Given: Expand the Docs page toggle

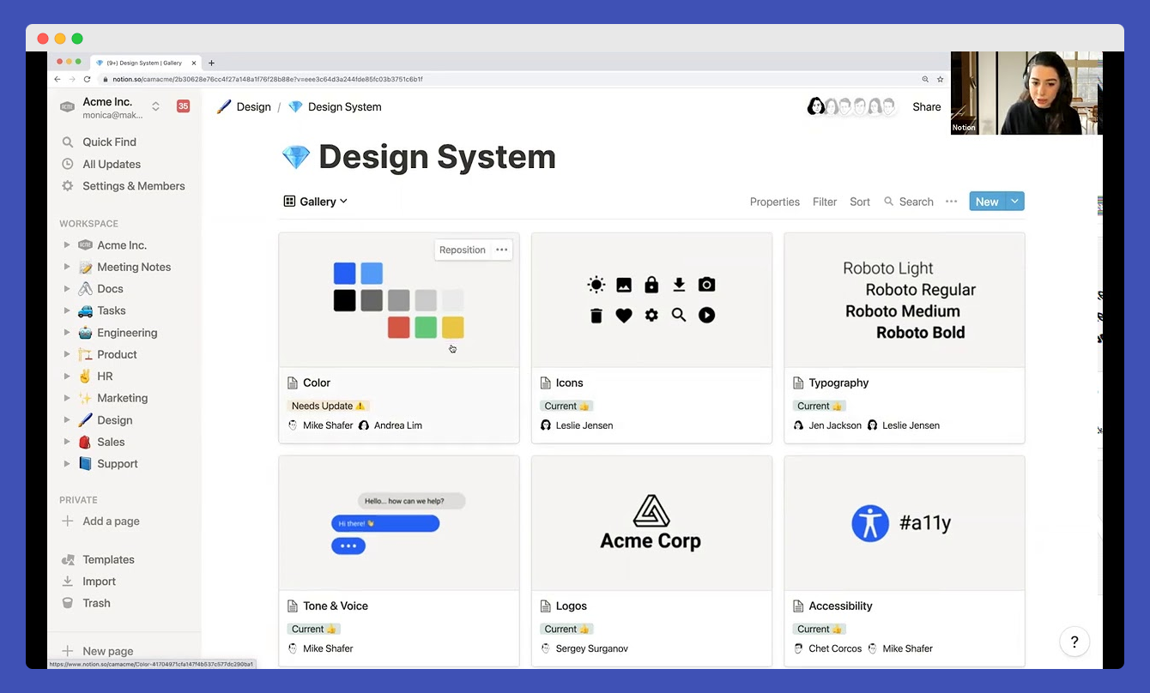Looking at the screenshot, I should click(x=67, y=289).
